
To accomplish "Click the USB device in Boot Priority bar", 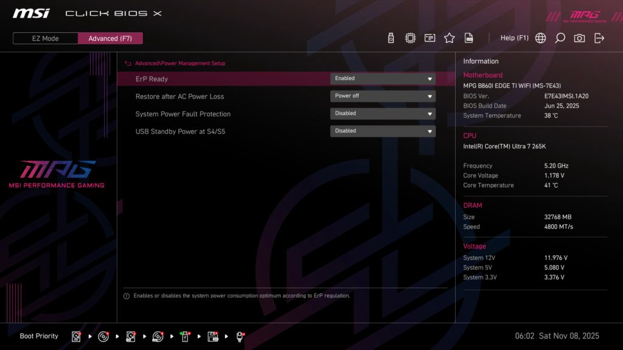I will 185,336.
